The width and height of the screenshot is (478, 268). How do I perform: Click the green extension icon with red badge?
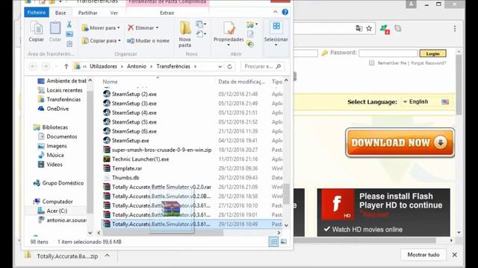coord(385,29)
